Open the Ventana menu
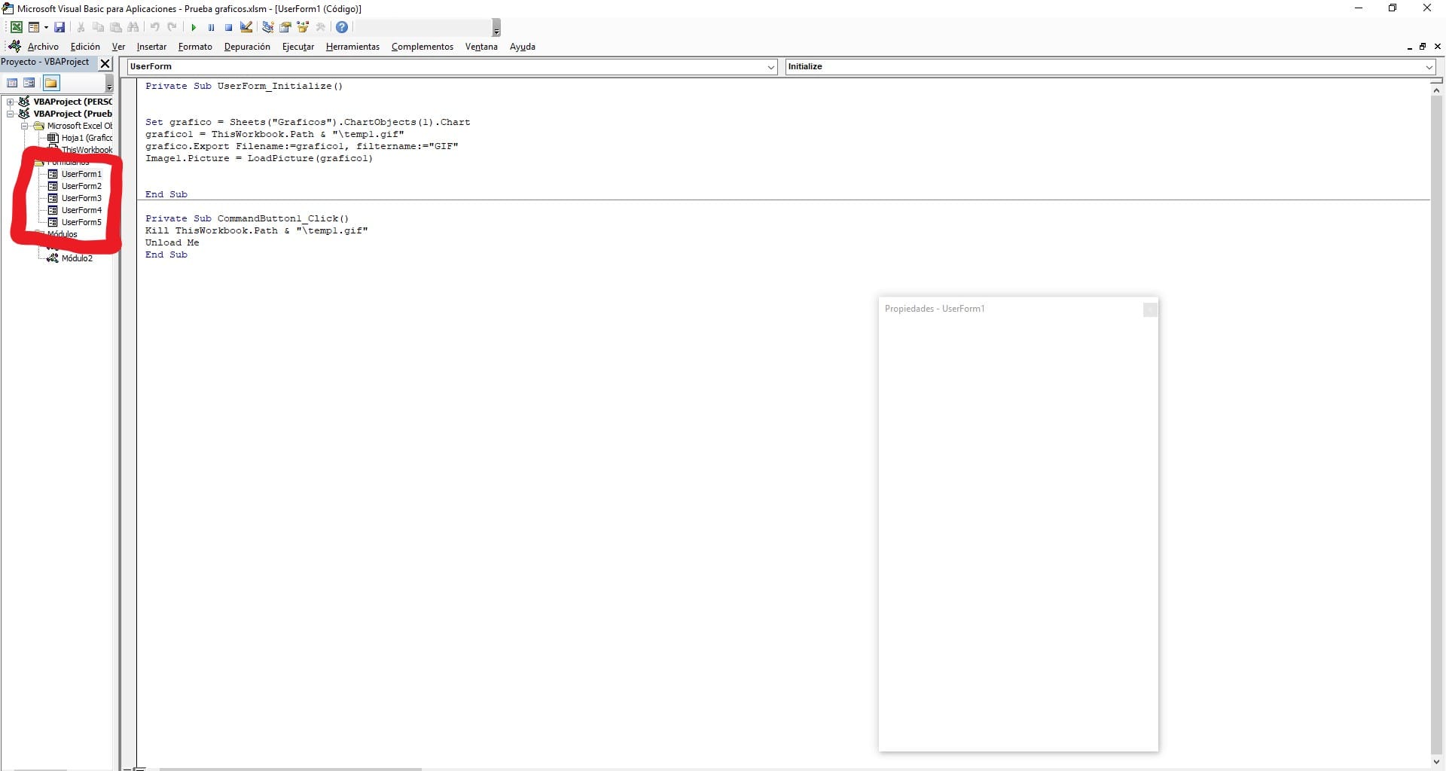The height and width of the screenshot is (771, 1446). pos(481,47)
